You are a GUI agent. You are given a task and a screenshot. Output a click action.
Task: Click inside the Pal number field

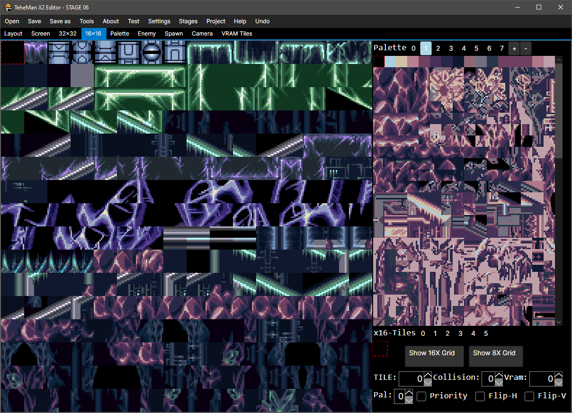coord(399,396)
